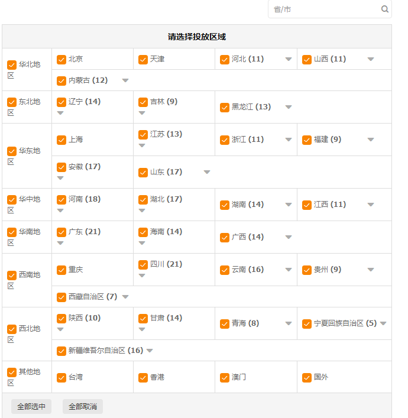This screenshot has width=408, height=418.
Task: Toggle the 上海 checkbox
Action: (x=61, y=140)
